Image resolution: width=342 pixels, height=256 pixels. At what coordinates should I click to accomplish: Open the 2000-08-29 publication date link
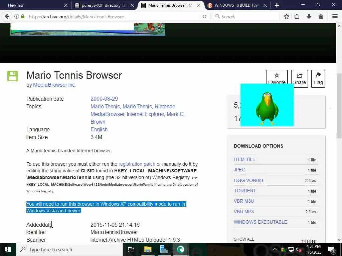(104, 99)
